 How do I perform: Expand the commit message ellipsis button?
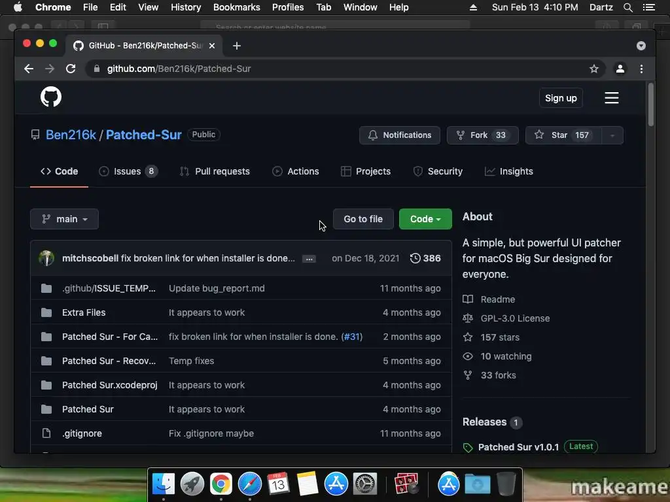[309, 259]
